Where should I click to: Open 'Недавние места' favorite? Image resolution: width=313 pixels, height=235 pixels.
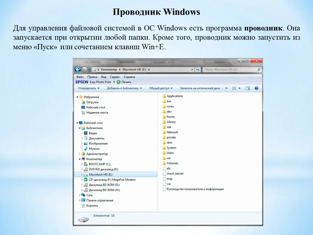(97, 113)
